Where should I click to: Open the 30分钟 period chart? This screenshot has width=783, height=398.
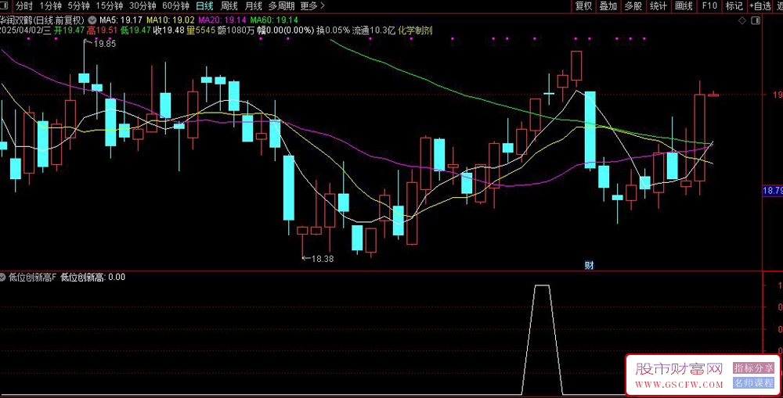coord(143,6)
